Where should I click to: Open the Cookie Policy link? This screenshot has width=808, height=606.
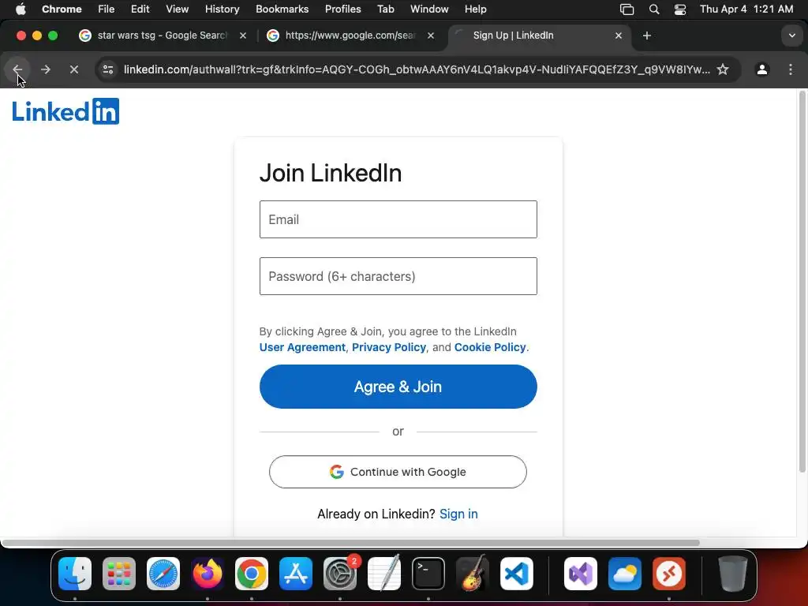click(x=489, y=347)
